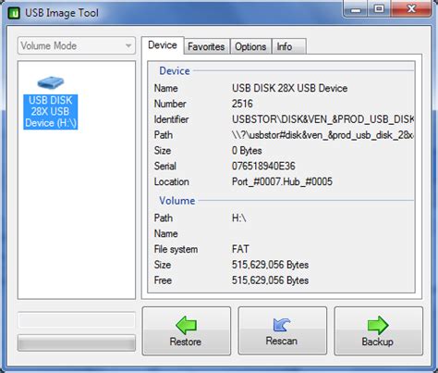Click the Device group header
The width and height of the screenshot is (438, 373).
pos(175,71)
